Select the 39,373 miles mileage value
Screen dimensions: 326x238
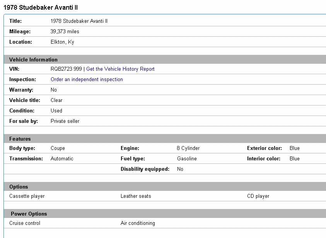[x=65, y=32]
